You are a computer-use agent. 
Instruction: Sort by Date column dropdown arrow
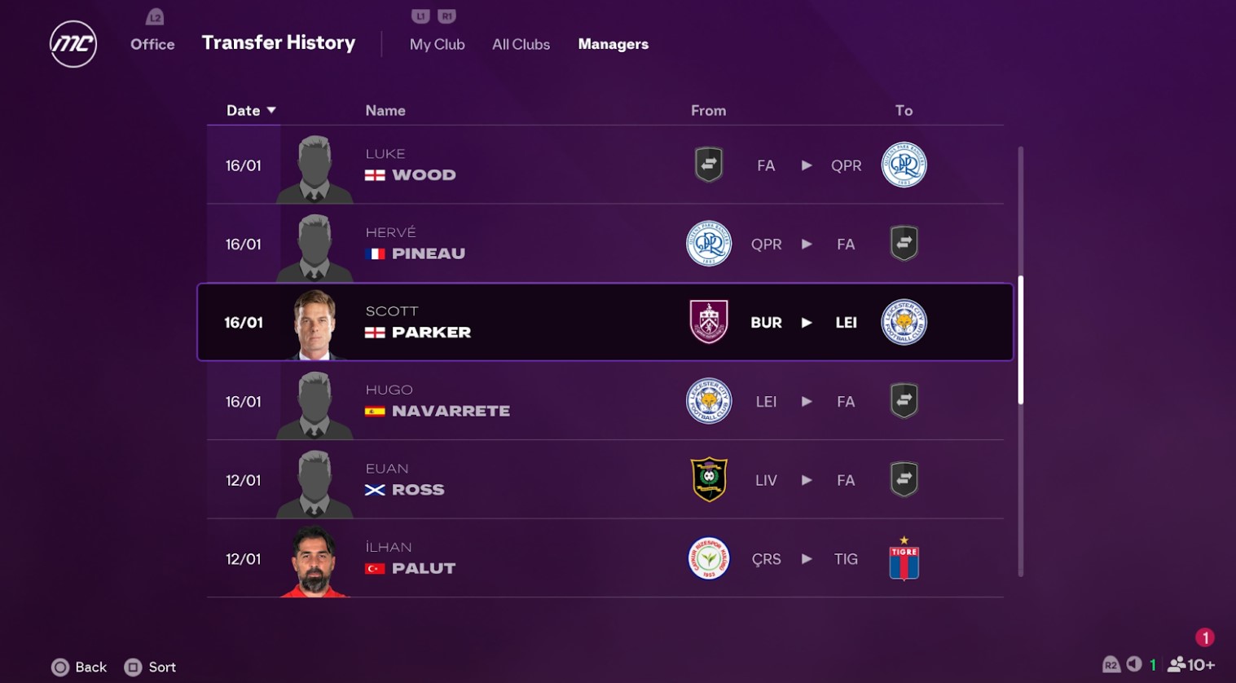click(x=271, y=110)
